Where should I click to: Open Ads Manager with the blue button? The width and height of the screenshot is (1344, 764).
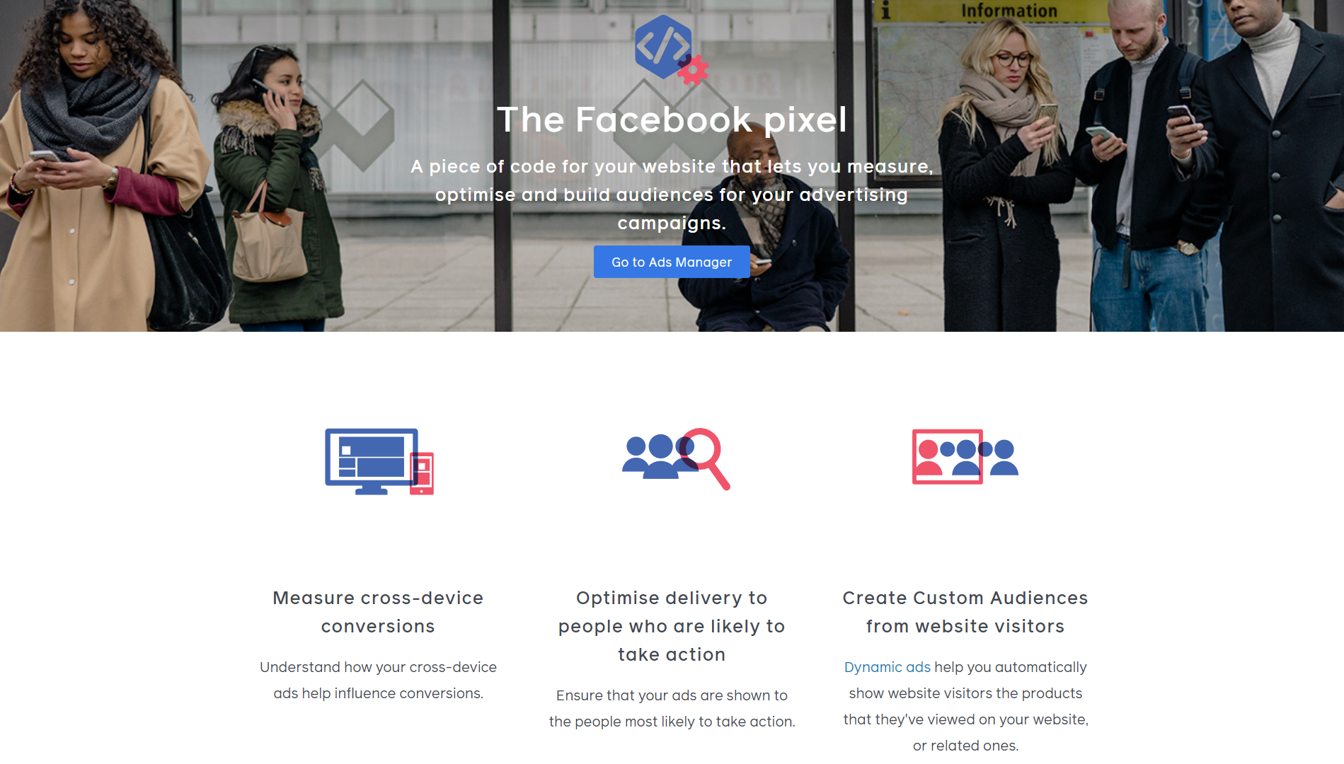(672, 262)
